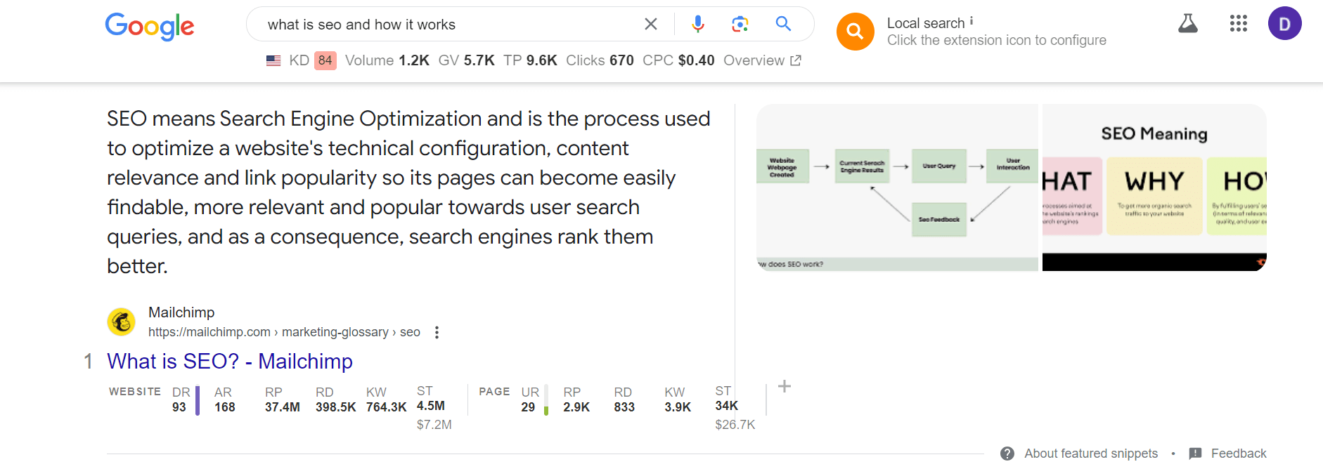
Task: Click the website RP 37.4M value
Action: click(283, 407)
